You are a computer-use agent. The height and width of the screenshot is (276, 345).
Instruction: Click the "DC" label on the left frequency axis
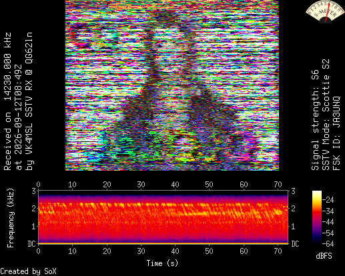(32, 244)
